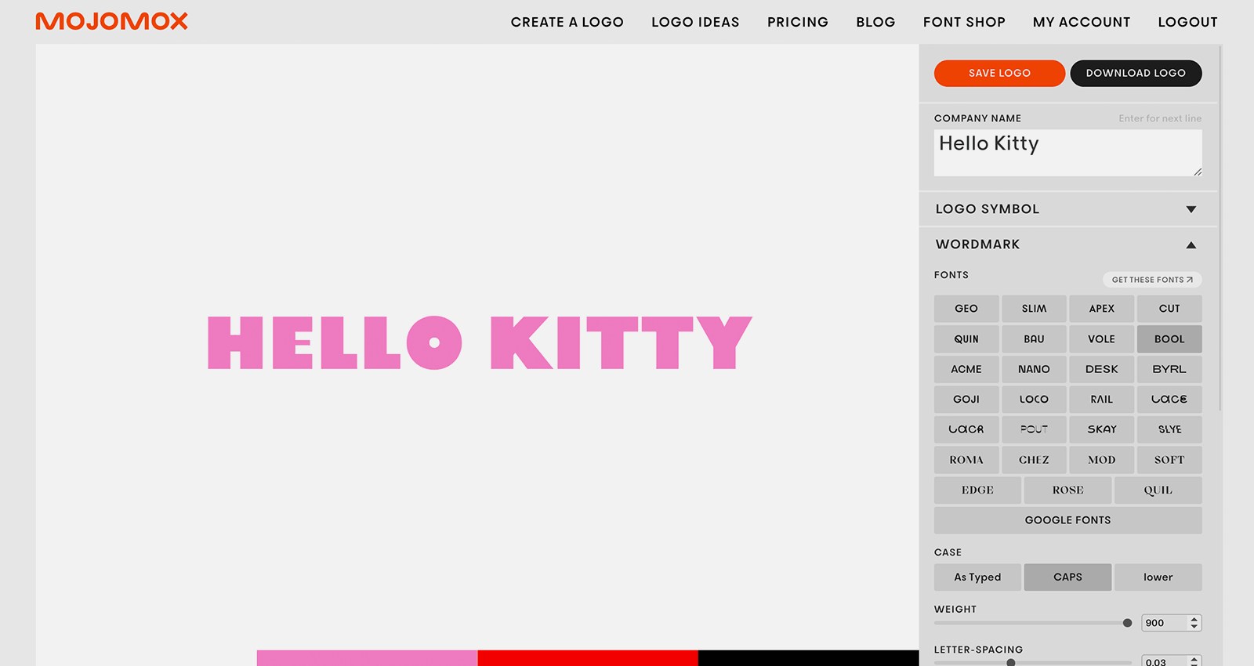
Task: Expand the Logo Symbol section
Action: click(1067, 209)
